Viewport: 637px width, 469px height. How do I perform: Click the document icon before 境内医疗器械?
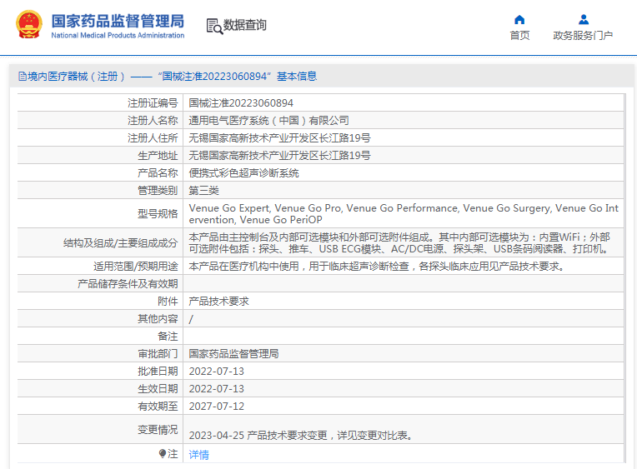coord(22,77)
